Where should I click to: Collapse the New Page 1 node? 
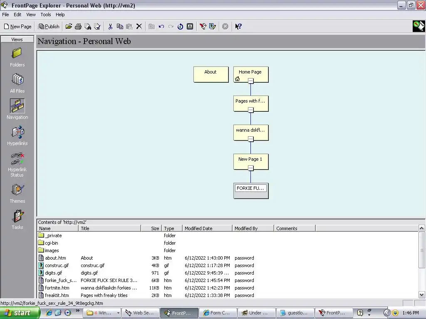(251, 168)
